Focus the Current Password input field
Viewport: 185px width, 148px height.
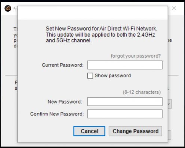point(125,65)
